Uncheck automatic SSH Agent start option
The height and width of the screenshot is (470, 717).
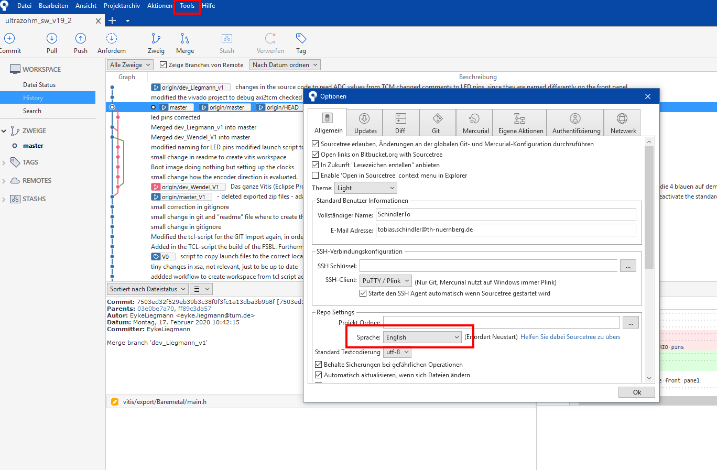click(363, 293)
